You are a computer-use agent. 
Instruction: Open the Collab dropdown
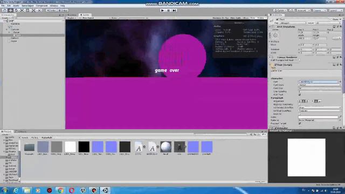click(280, 10)
